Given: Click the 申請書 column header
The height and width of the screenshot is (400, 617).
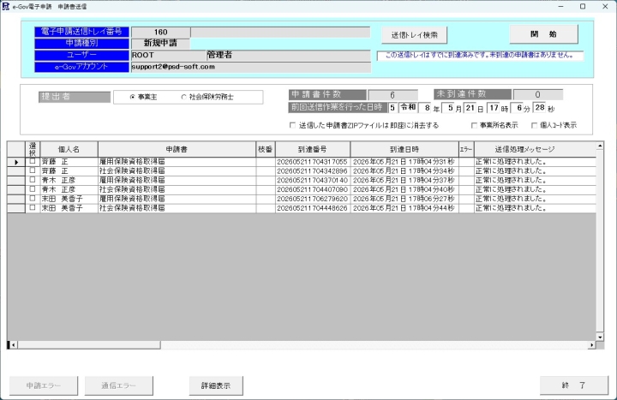Looking at the screenshot, I should [x=177, y=149].
